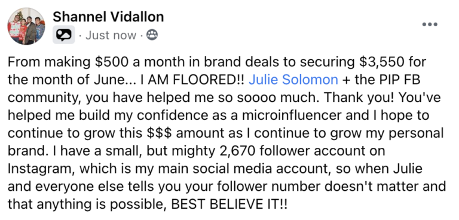
Task: Click the Just now timestamp
Action: 111,35
